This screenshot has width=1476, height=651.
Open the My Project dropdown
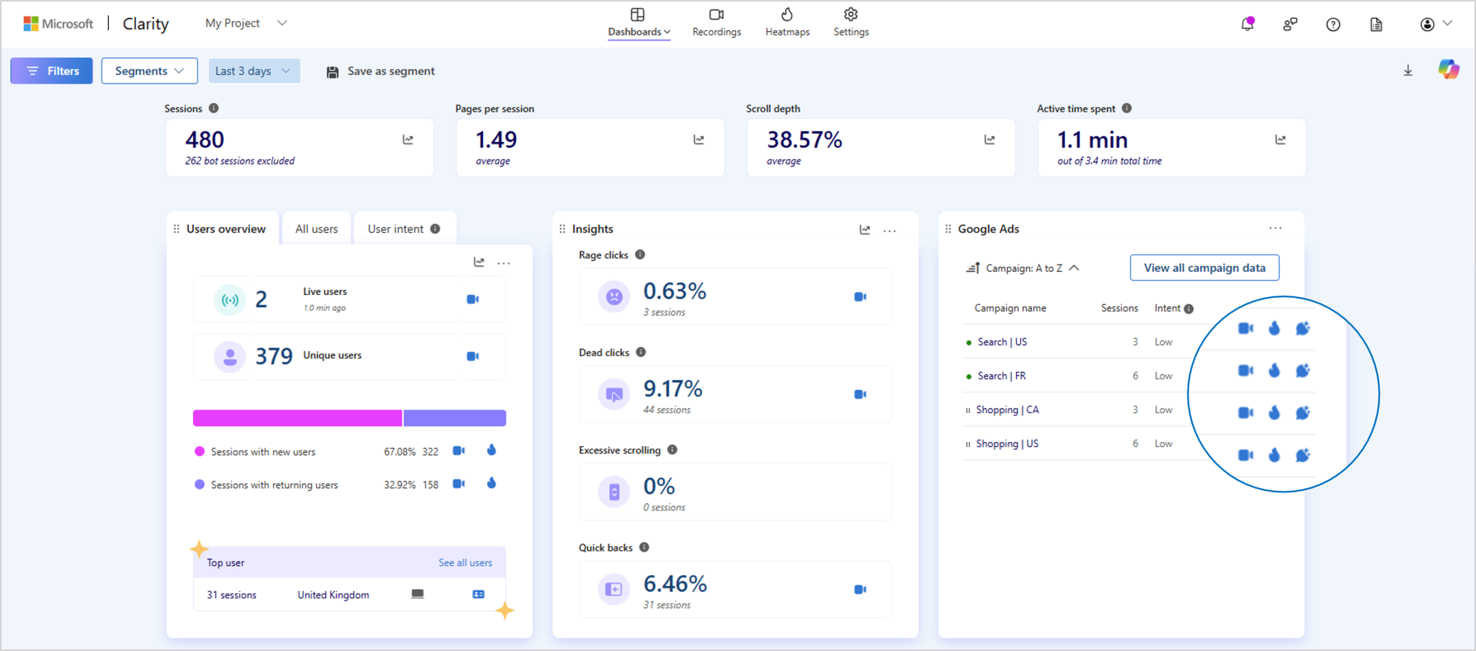pos(246,23)
